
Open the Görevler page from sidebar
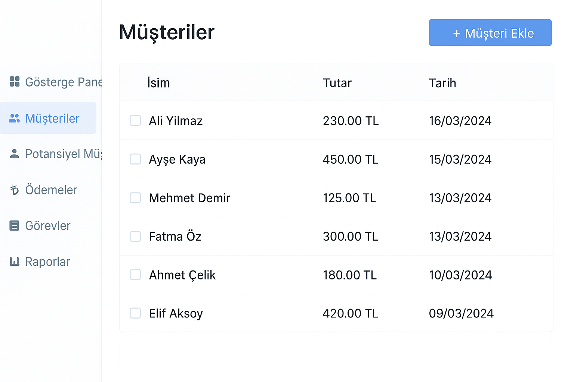(x=47, y=226)
